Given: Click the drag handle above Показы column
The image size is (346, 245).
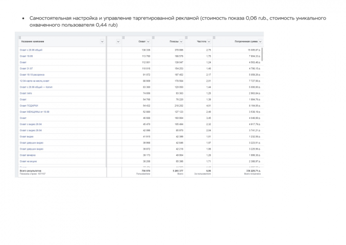Looking at the screenshot, I should pos(154,38).
